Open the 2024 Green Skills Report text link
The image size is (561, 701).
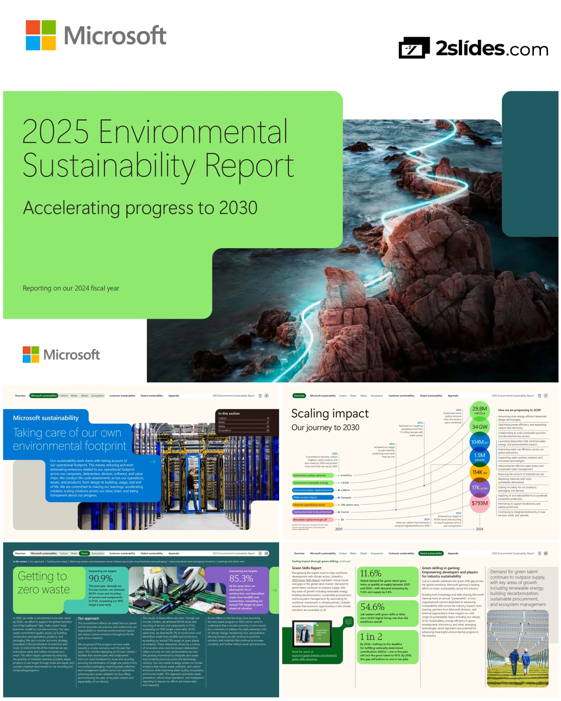click(306, 580)
